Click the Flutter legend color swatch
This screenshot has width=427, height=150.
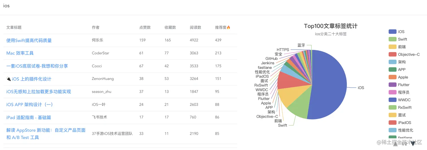pyautogui.click(x=393, y=85)
